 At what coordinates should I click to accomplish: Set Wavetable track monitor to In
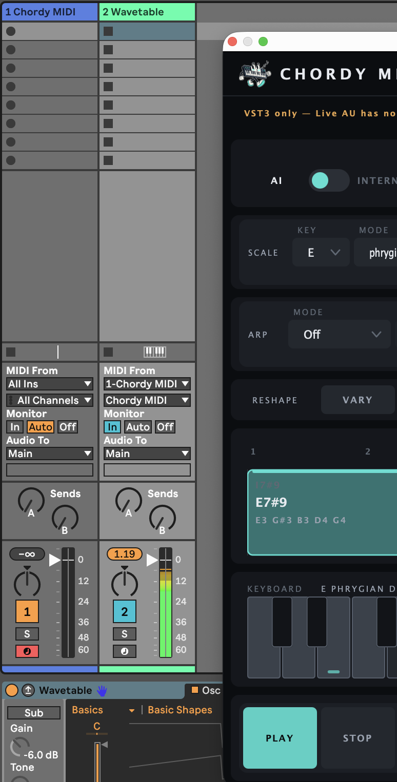[x=112, y=427]
